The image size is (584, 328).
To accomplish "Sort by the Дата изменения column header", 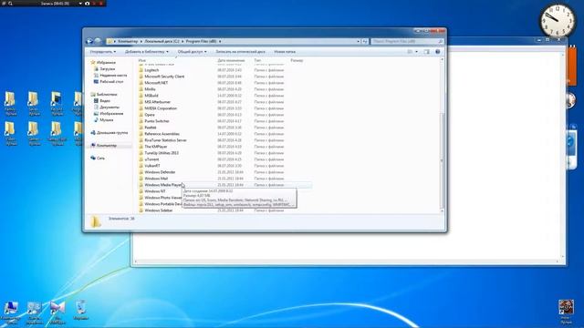I will click(231, 60).
